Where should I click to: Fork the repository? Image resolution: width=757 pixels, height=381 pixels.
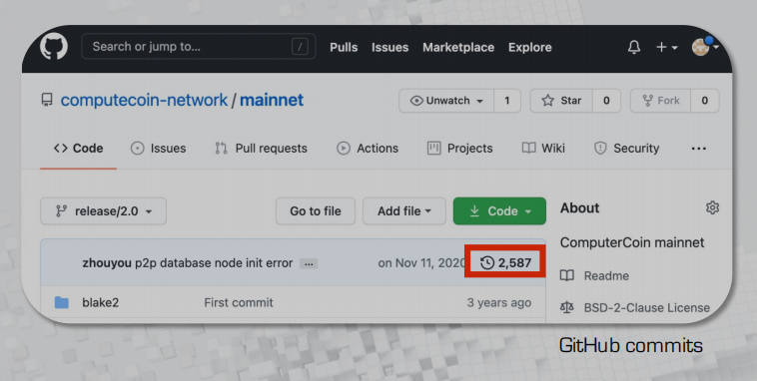(x=661, y=101)
